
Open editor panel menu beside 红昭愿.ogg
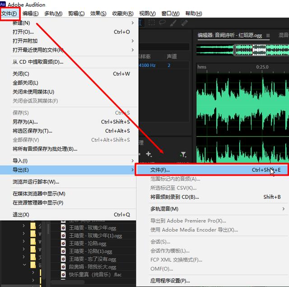click(x=268, y=35)
